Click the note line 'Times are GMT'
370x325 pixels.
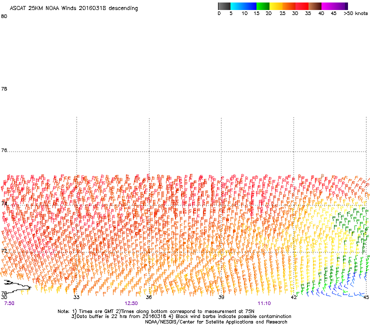coord(96,311)
